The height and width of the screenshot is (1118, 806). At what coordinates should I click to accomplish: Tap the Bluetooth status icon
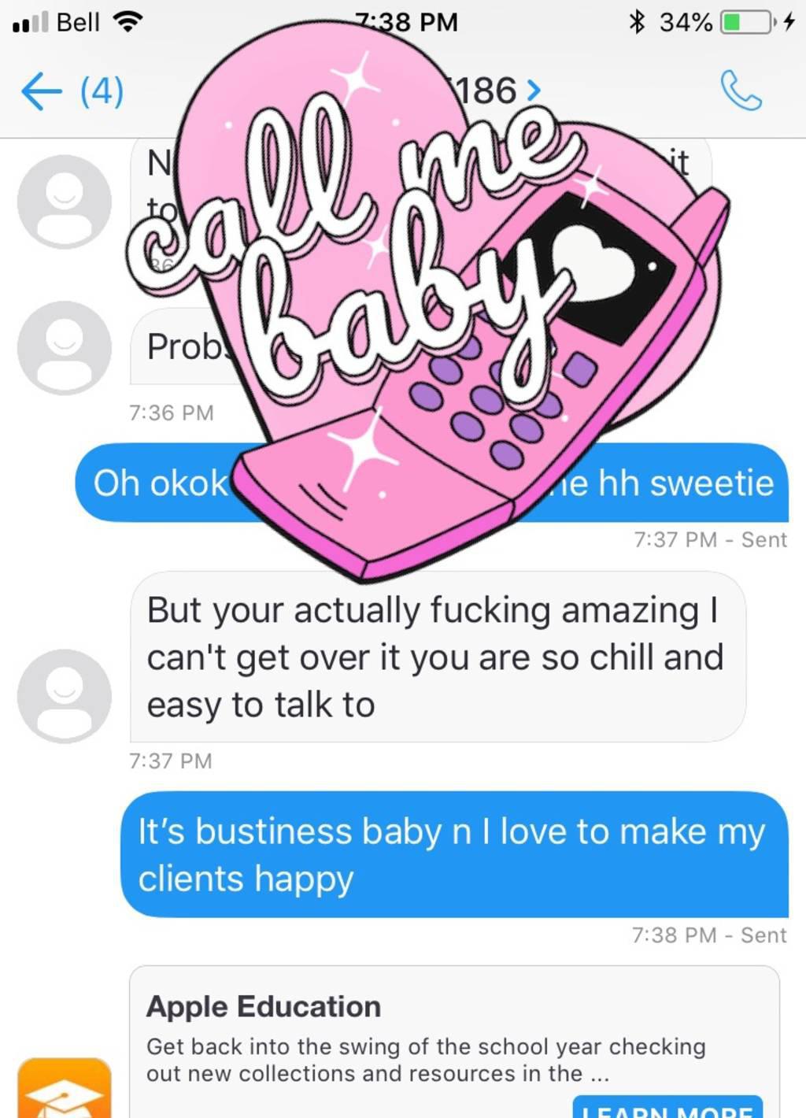[x=636, y=21]
